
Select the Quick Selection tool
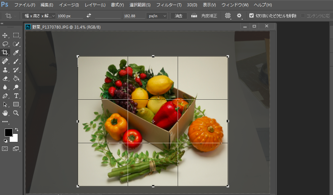tap(16, 44)
